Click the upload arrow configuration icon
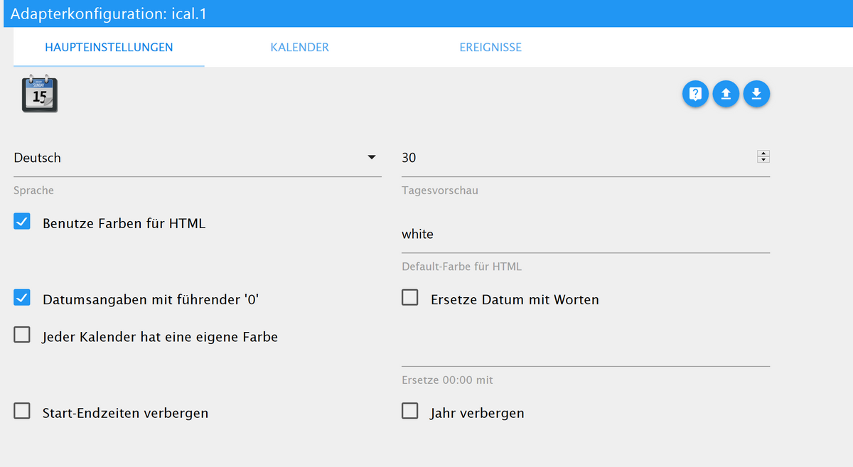The width and height of the screenshot is (853, 467). coord(726,94)
